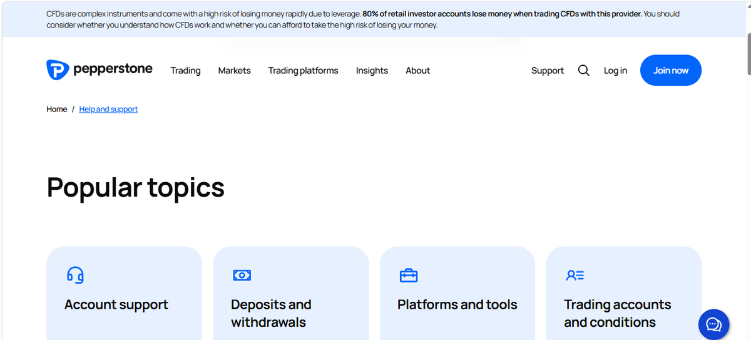Open the Trading platforms menu
This screenshot has width=751, height=340.
303,71
